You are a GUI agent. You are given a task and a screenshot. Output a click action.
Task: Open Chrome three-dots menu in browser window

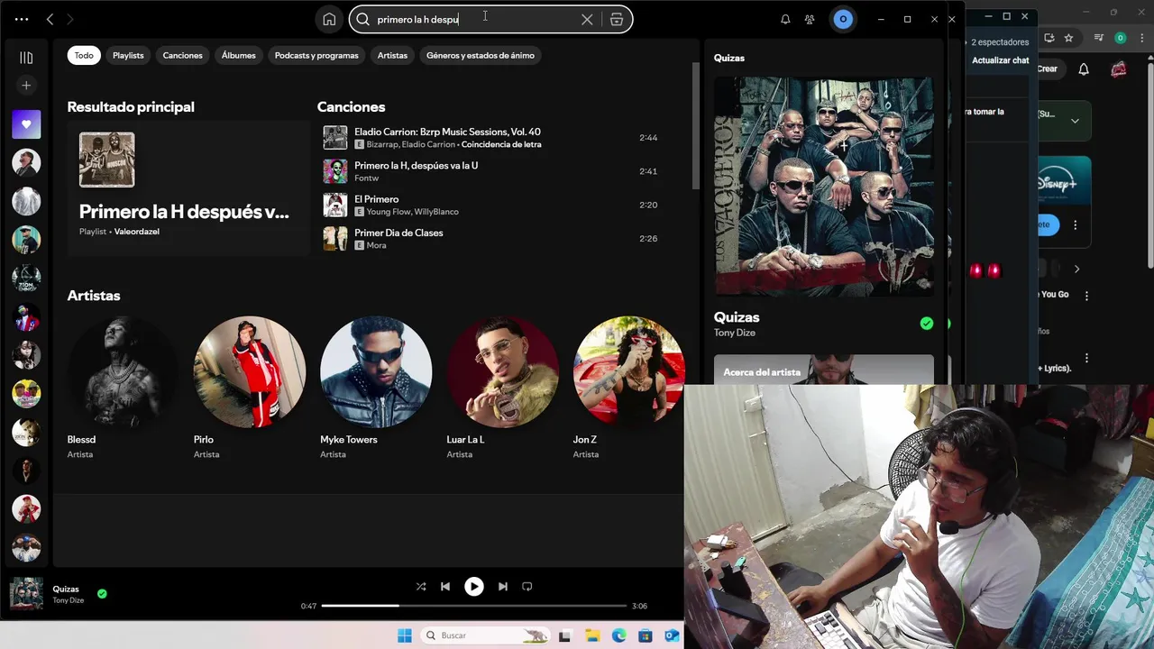coord(1140,38)
